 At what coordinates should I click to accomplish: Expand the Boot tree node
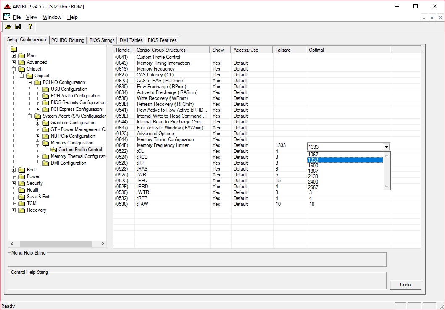point(13,170)
